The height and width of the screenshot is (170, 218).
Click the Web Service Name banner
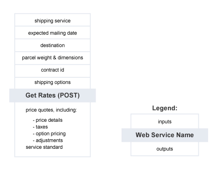[x=165, y=135]
